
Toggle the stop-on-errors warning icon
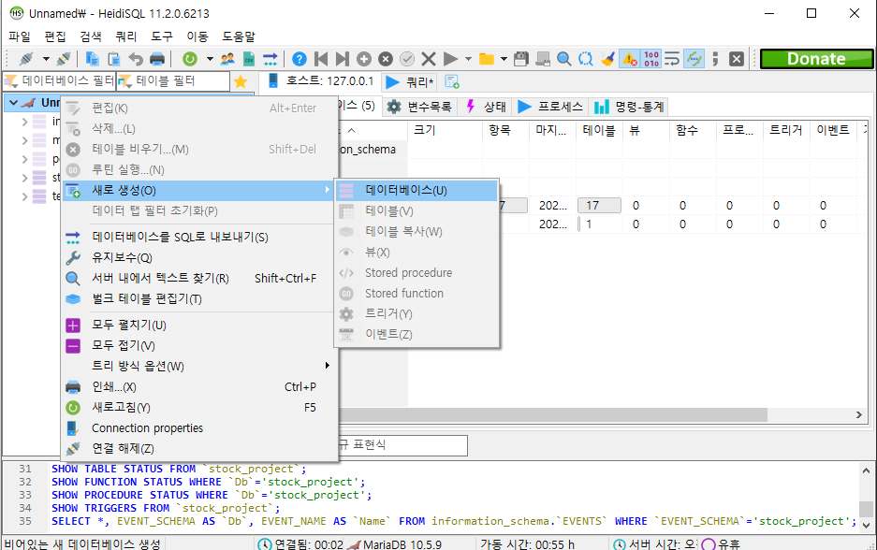tap(629, 59)
